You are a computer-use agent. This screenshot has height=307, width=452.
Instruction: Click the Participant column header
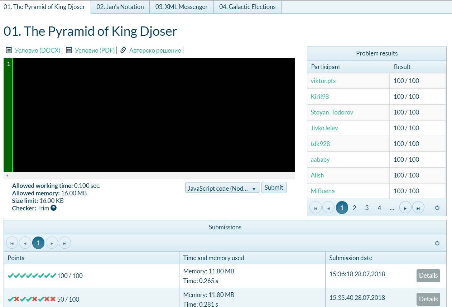tap(348, 67)
